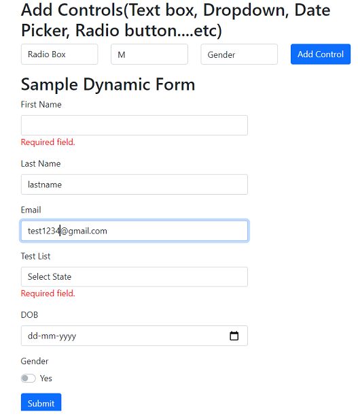Click the Required field error under Test List
Screen dimensions: 358x418
click(48, 293)
